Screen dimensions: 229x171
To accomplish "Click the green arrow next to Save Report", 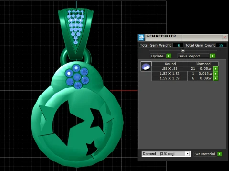I will click(x=213, y=56).
